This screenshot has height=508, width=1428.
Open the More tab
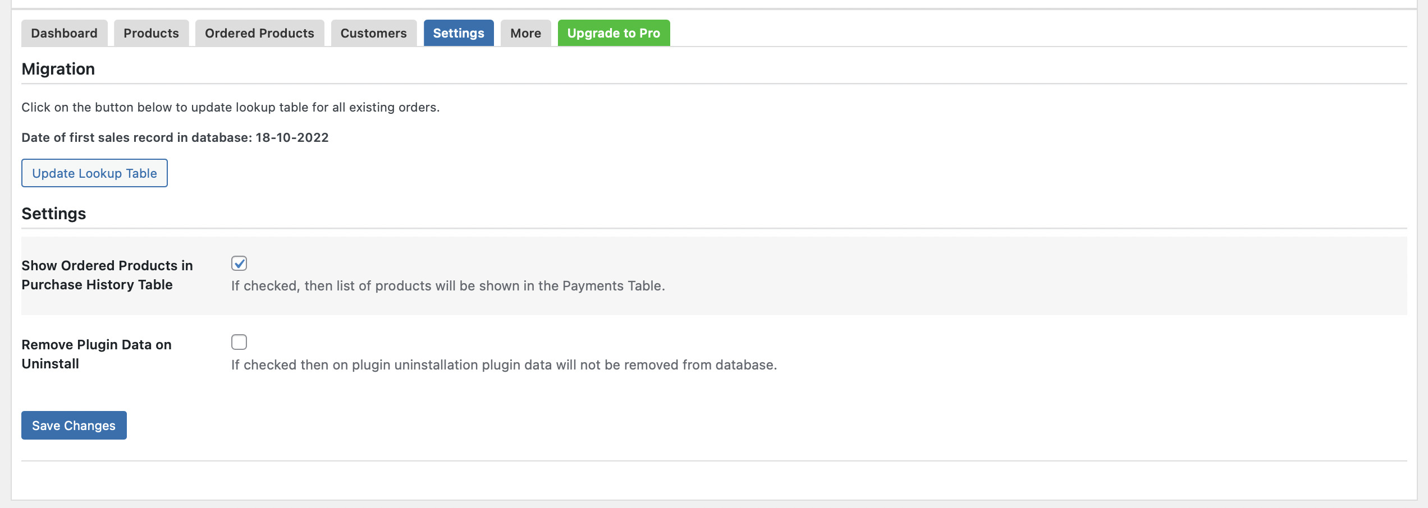525,33
